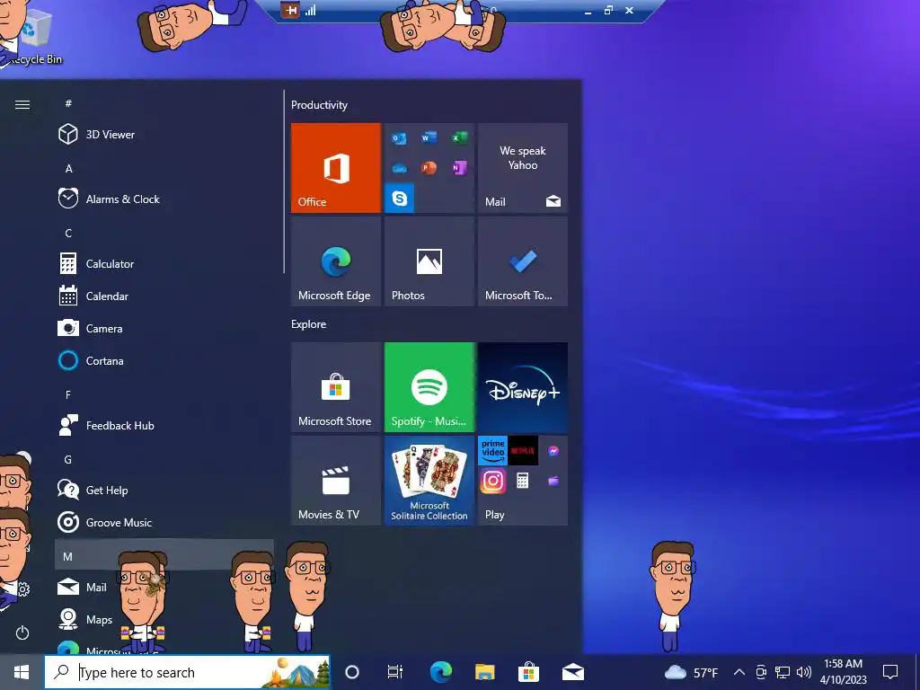This screenshot has height=690, width=920.
Task: Open the volume control in tray
Action: [804, 672]
